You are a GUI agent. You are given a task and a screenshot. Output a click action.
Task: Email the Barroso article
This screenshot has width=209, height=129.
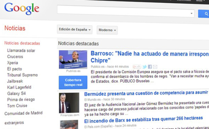tap(155, 67)
